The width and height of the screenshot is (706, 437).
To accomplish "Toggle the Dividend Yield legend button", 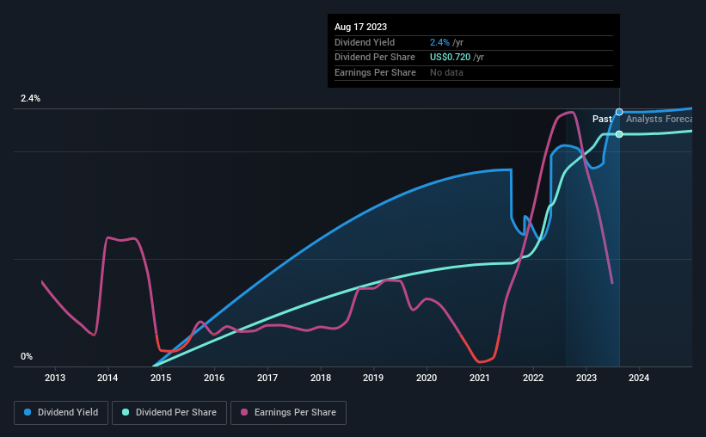I will click(61, 413).
